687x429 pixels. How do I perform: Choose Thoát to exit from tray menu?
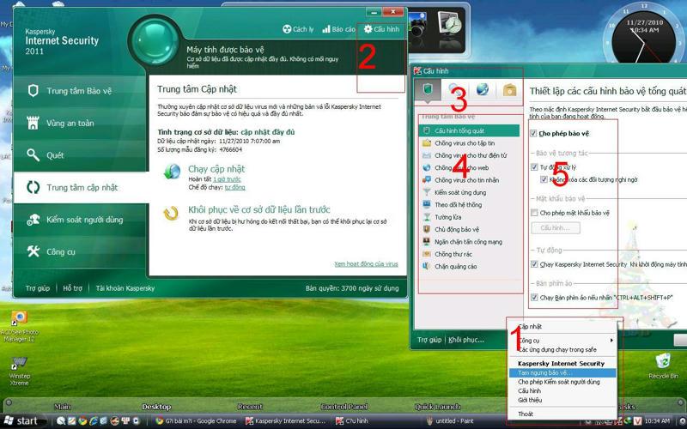click(x=562, y=414)
